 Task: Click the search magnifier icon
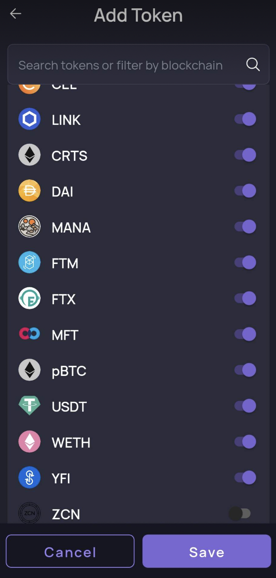pos(253,65)
